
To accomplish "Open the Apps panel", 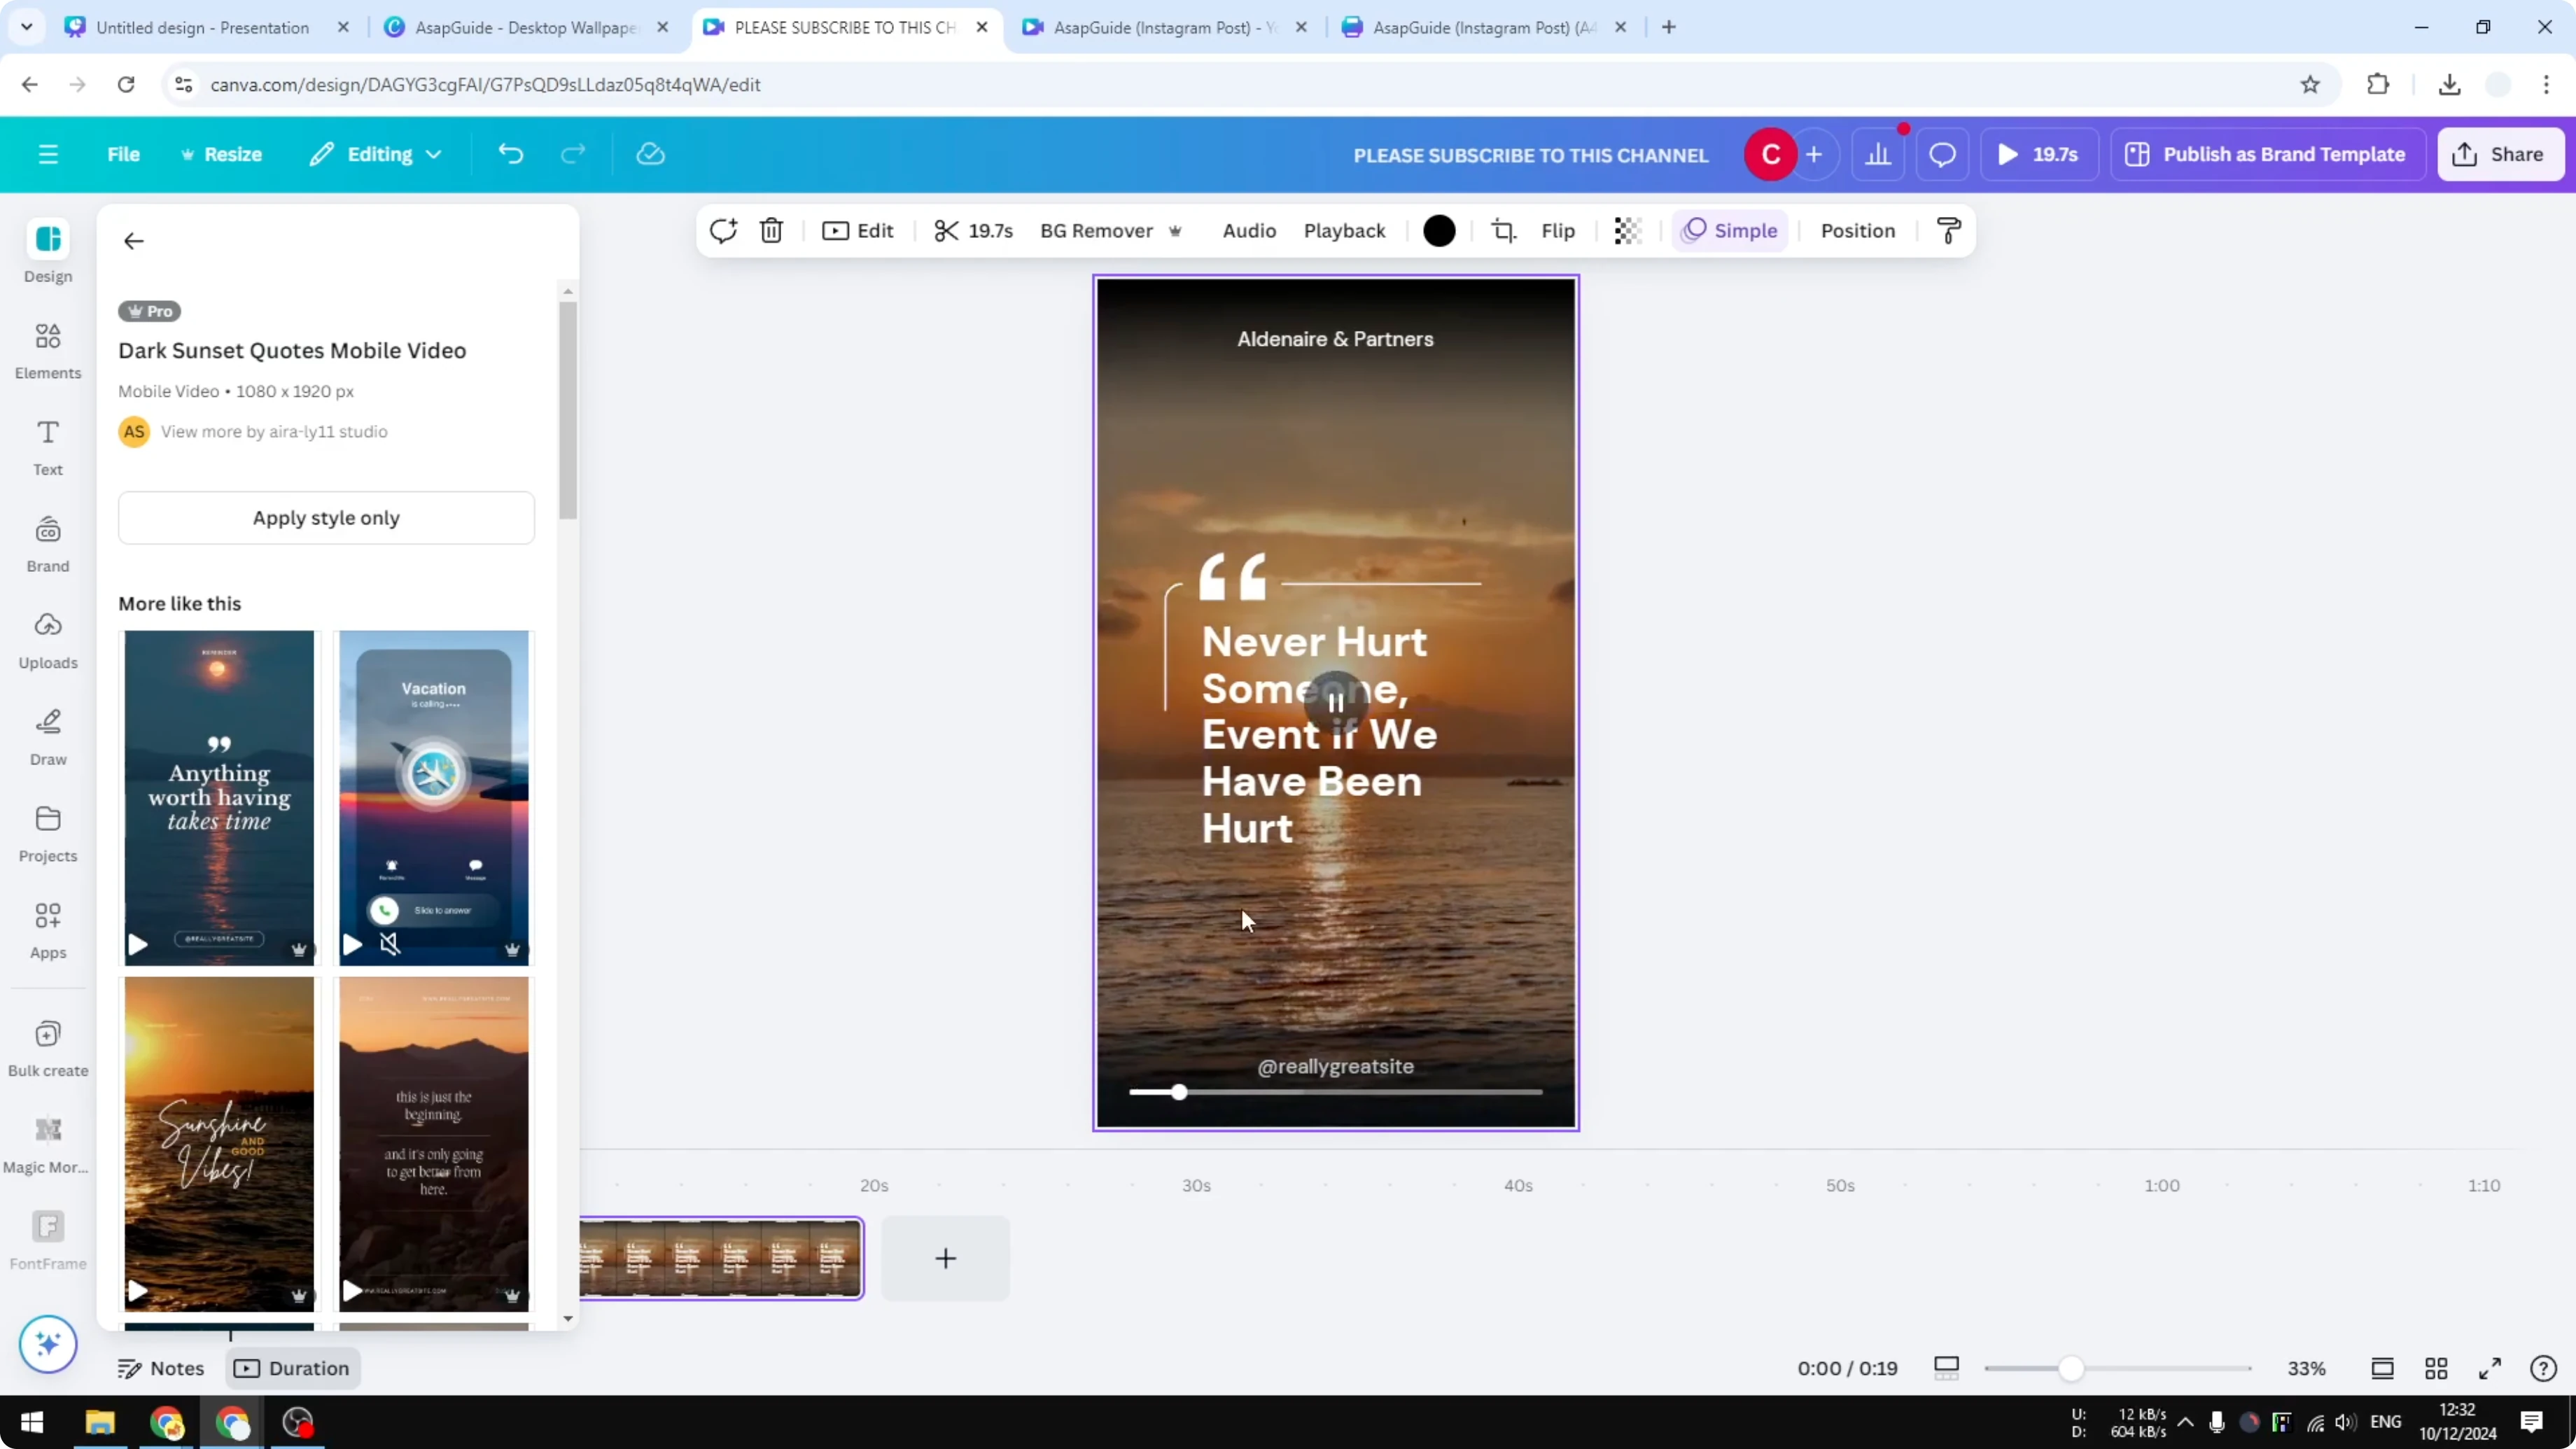I will coord(47,930).
